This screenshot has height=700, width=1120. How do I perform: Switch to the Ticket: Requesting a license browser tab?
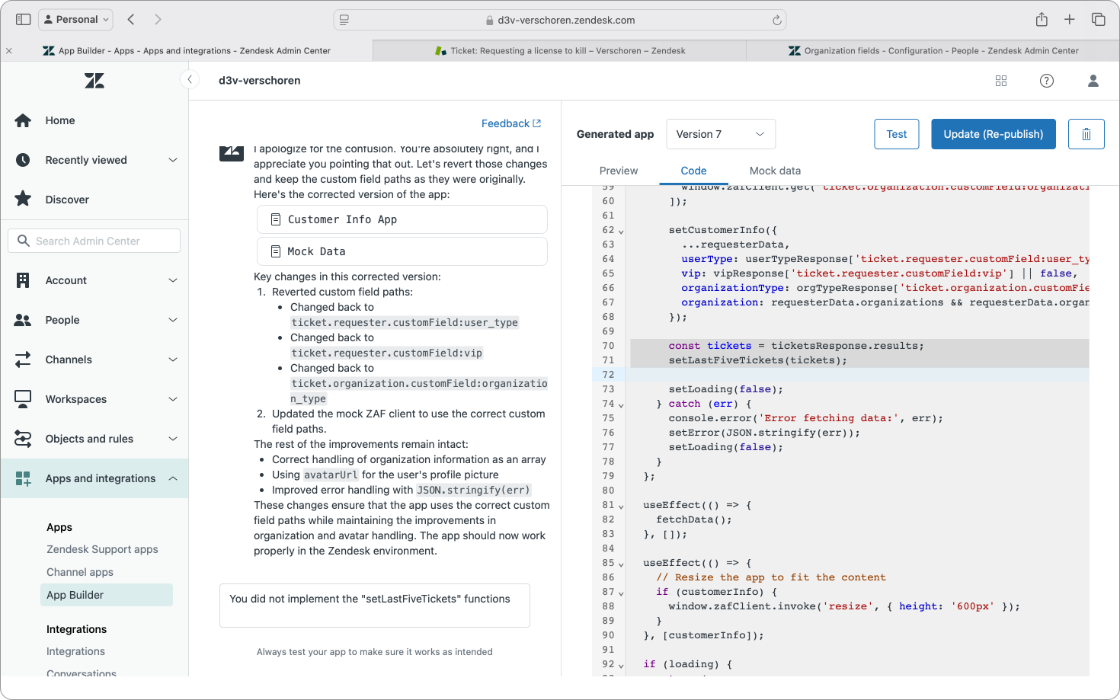tap(560, 51)
